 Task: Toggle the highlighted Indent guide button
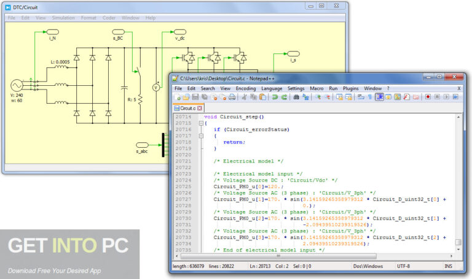(380, 97)
